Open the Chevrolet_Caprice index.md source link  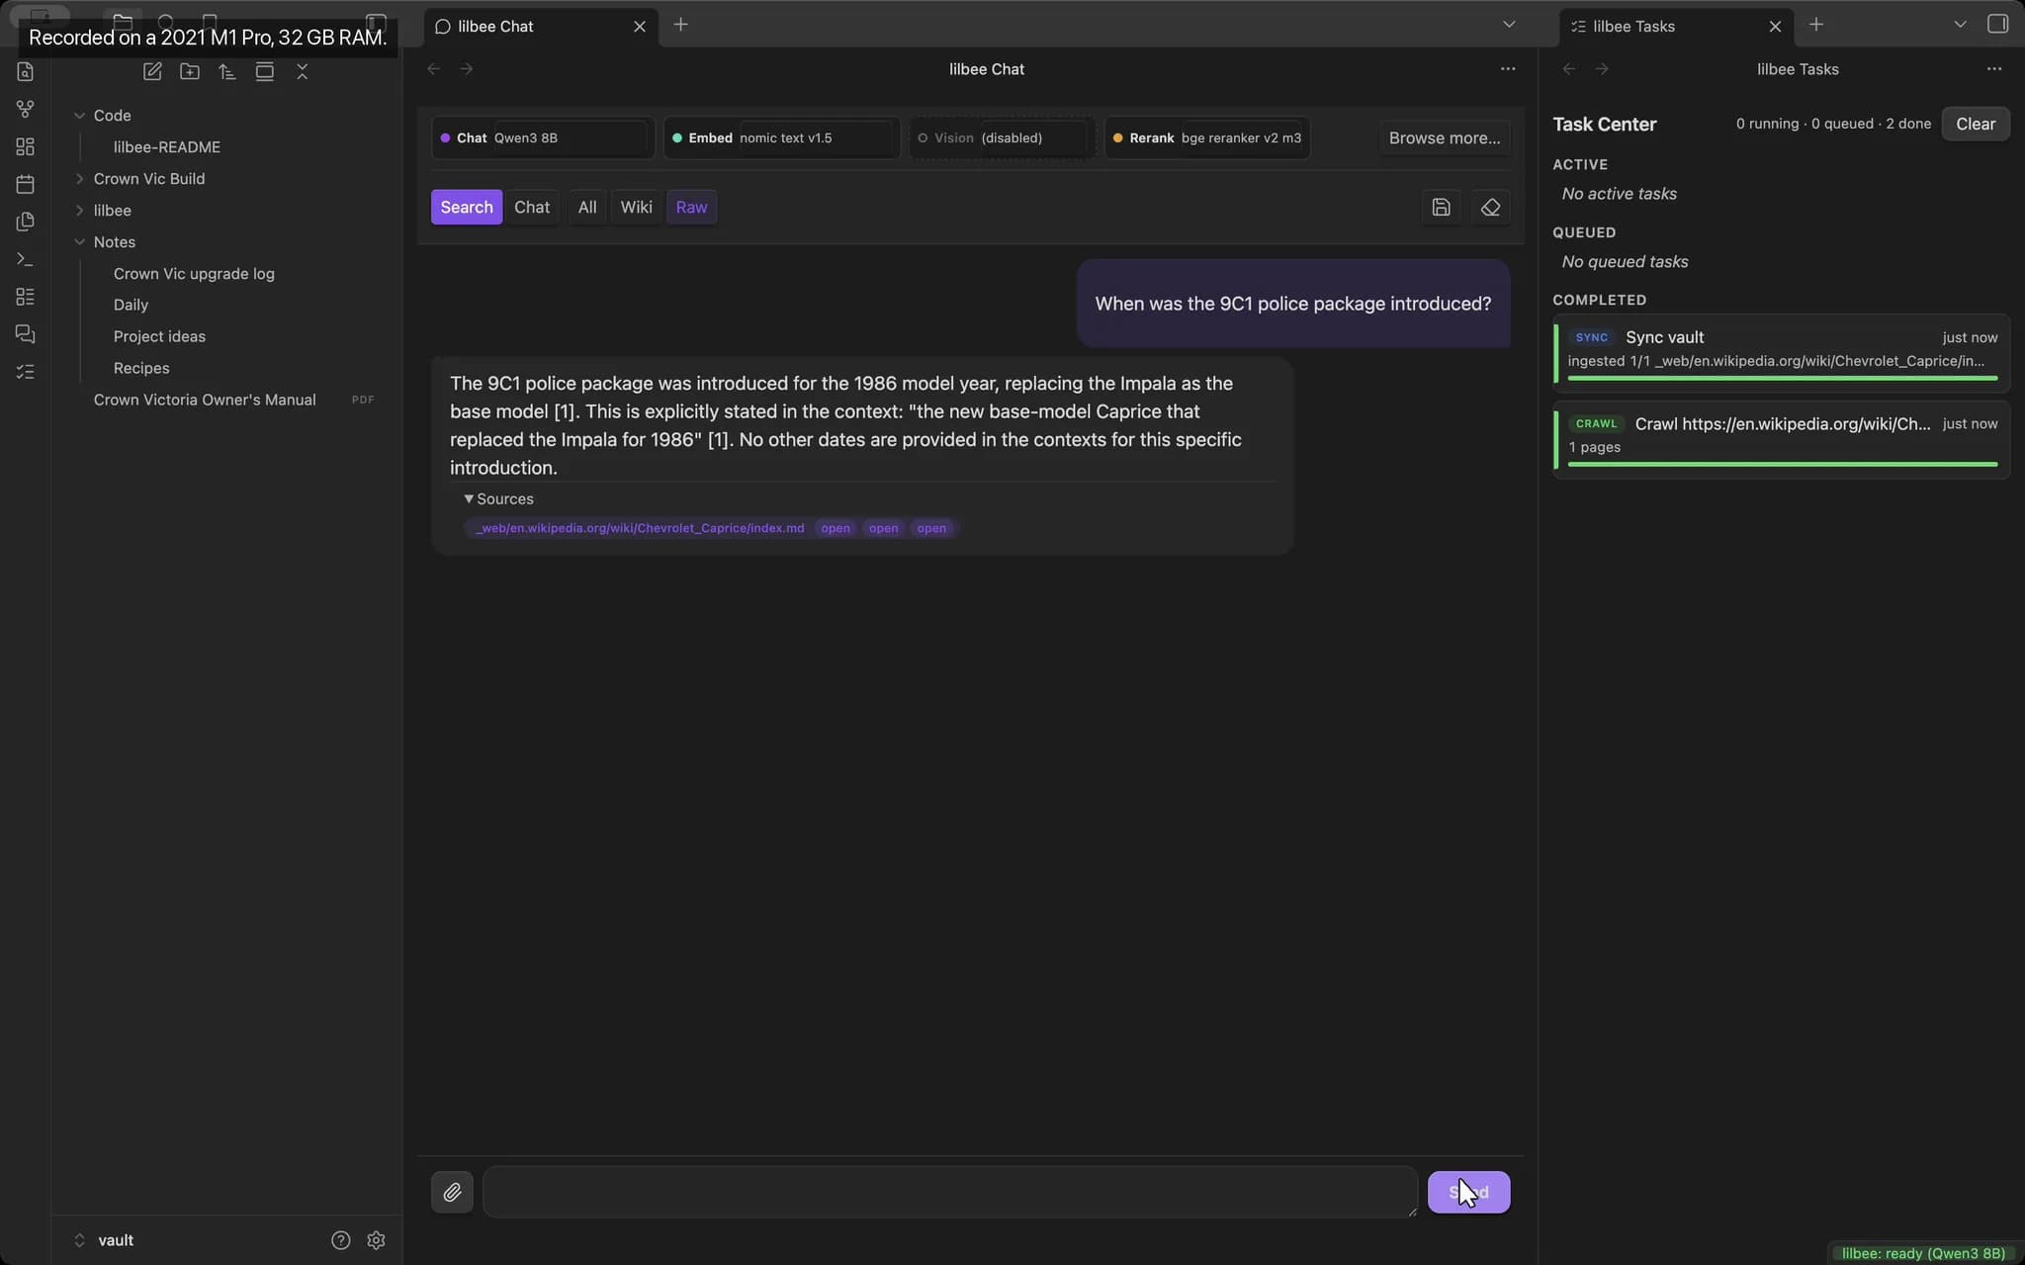click(x=640, y=528)
